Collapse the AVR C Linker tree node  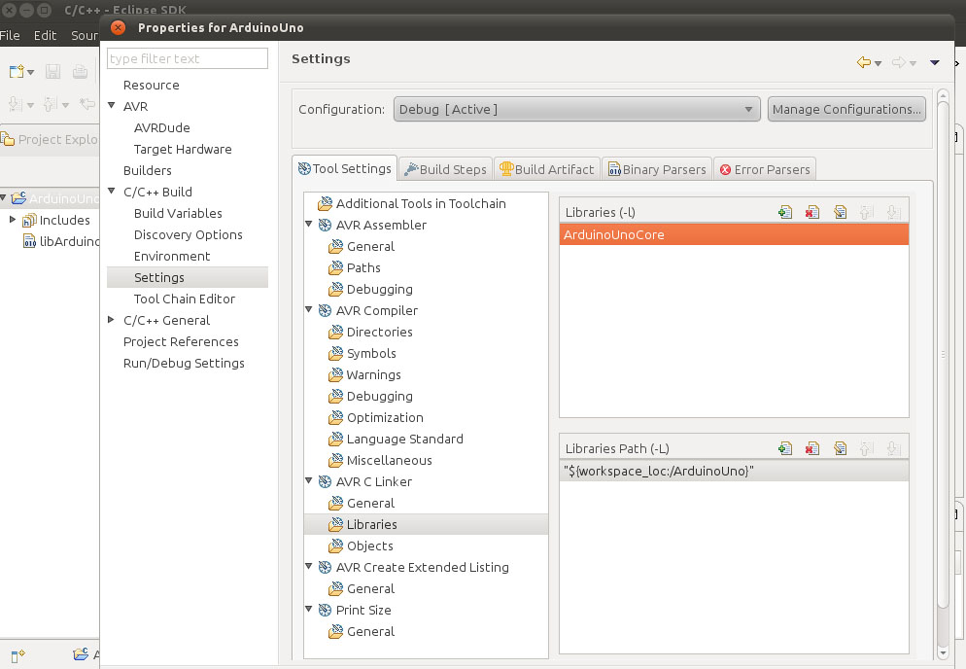310,481
